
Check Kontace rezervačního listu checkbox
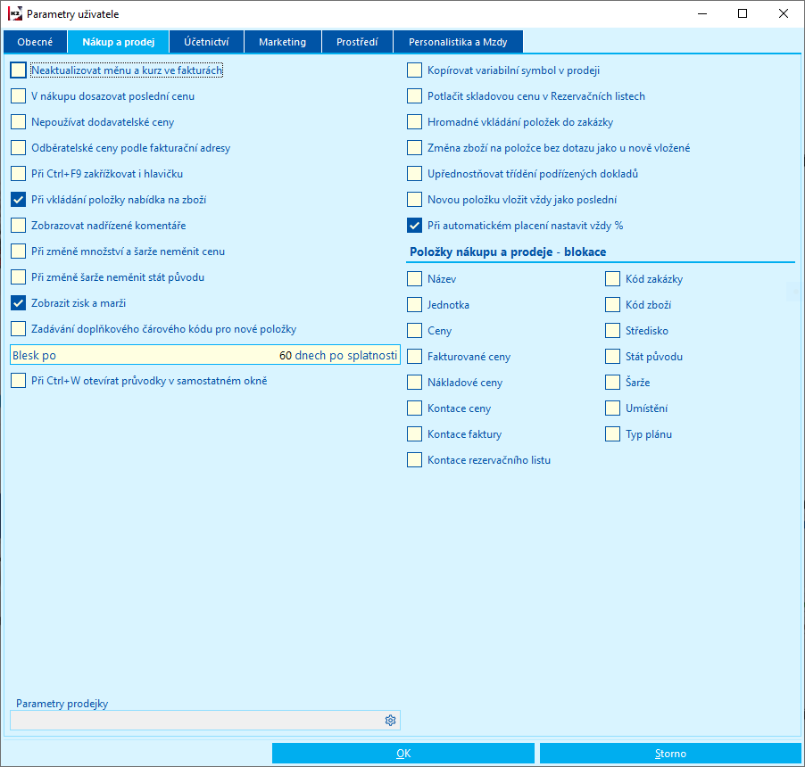(x=414, y=459)
